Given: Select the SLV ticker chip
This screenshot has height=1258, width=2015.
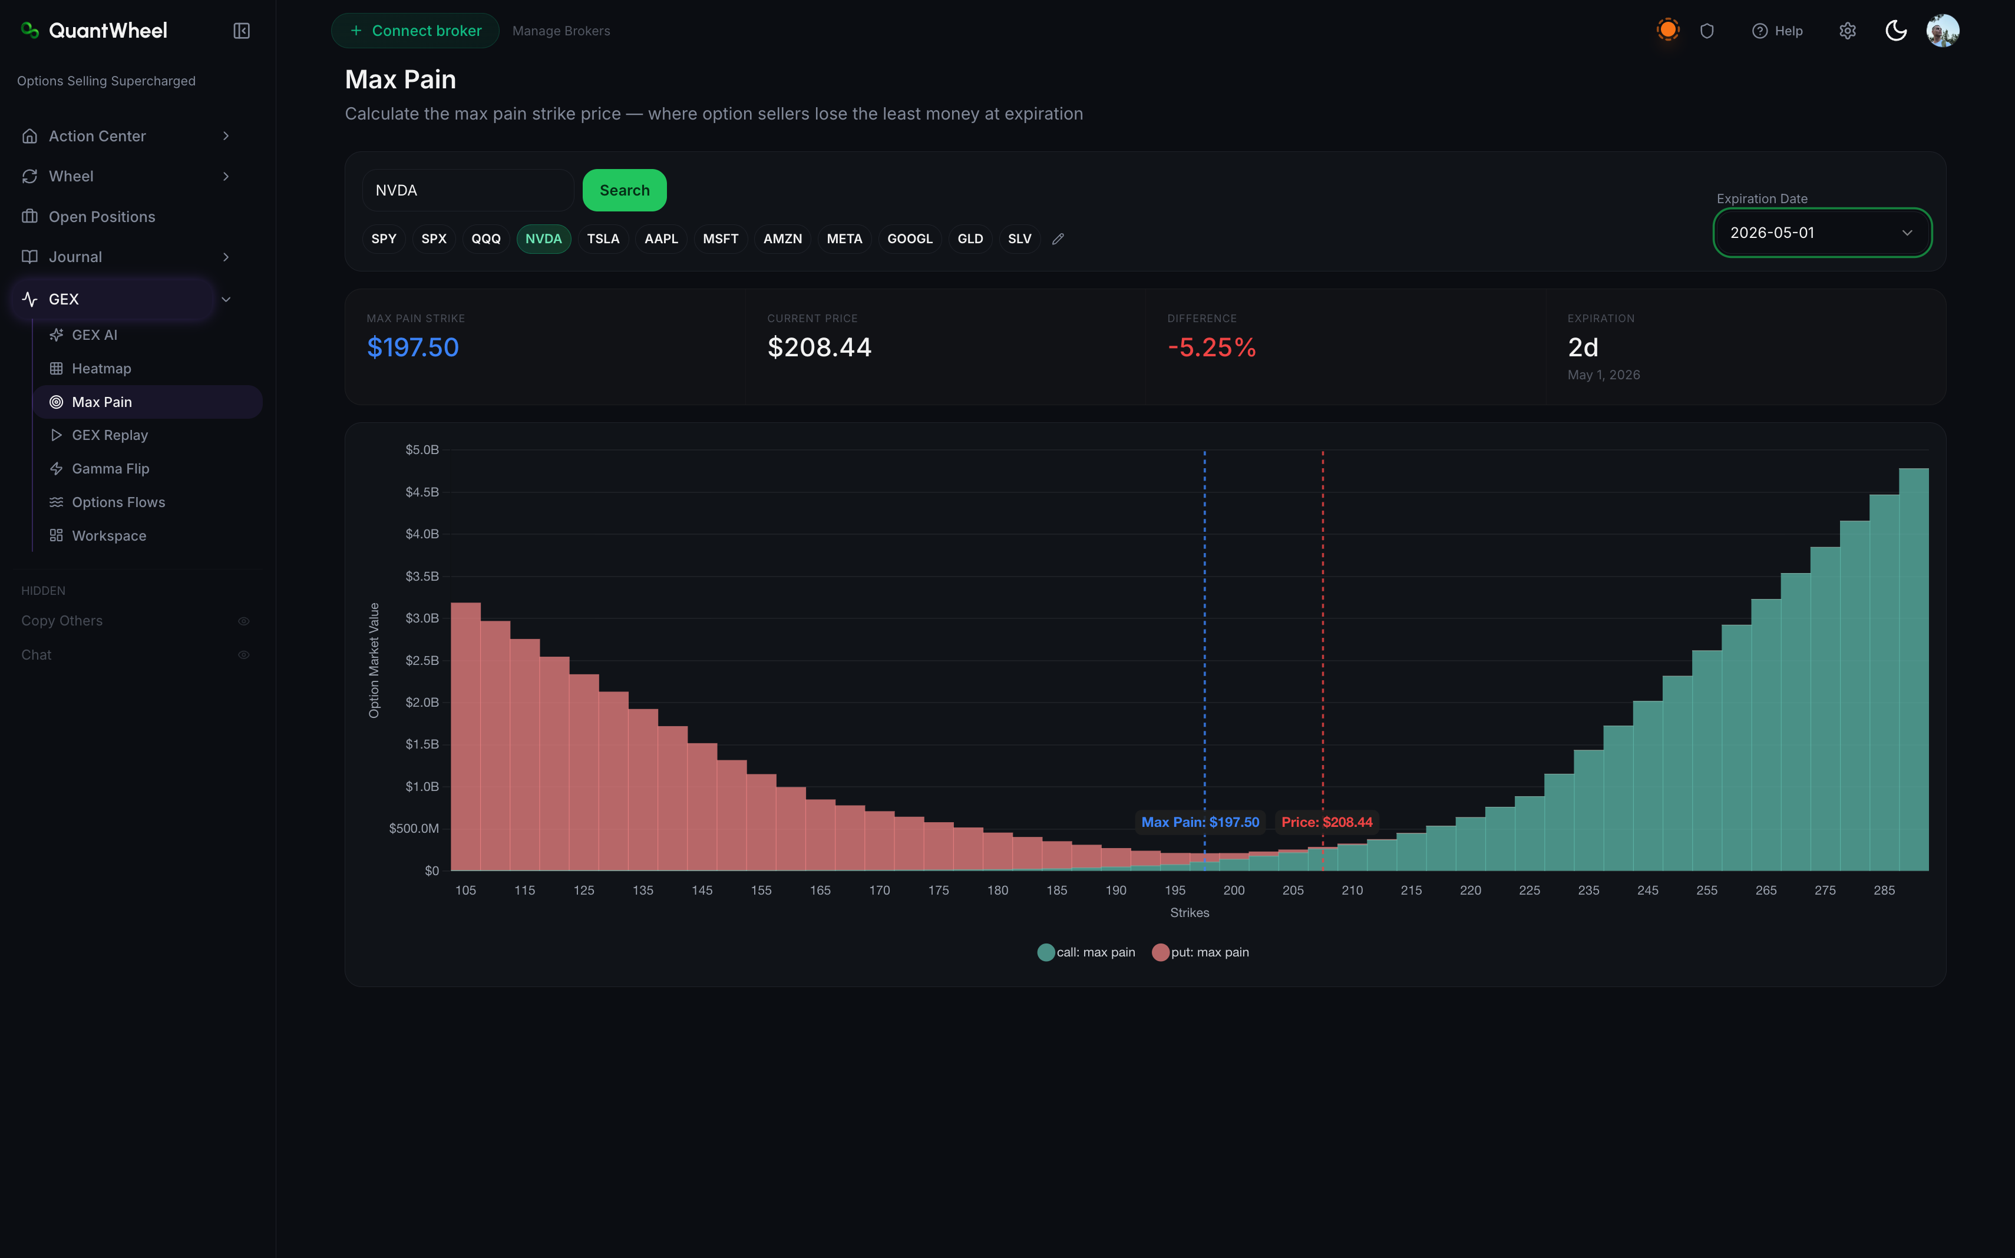Looking at the screenshot, I should coord(1019,239).
